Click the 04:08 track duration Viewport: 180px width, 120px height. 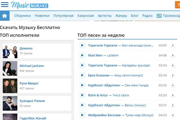[x=163, y=55]
